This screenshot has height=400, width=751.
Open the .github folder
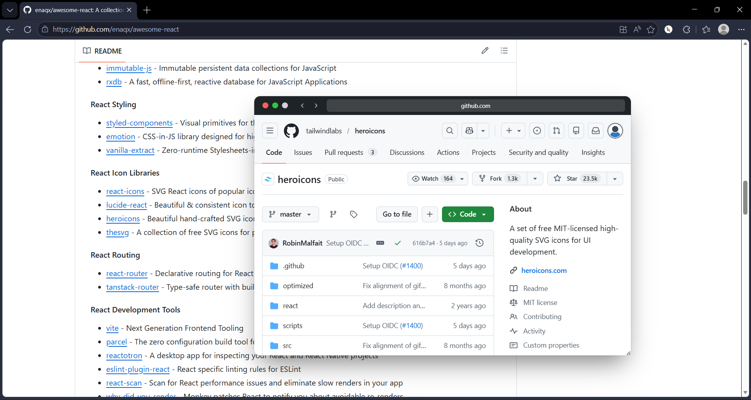293,266
